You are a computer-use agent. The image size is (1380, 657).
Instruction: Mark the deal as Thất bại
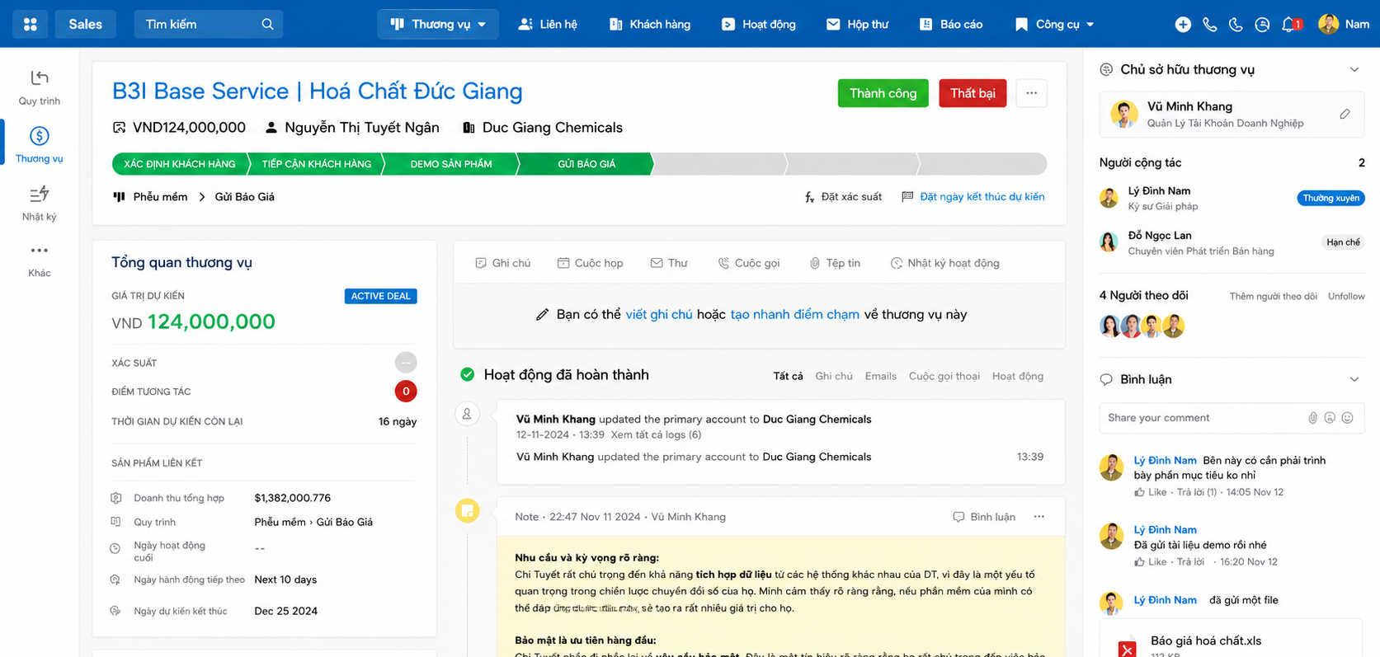973,93
